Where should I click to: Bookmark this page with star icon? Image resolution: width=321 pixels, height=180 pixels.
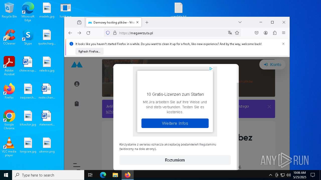pos(237,33)
